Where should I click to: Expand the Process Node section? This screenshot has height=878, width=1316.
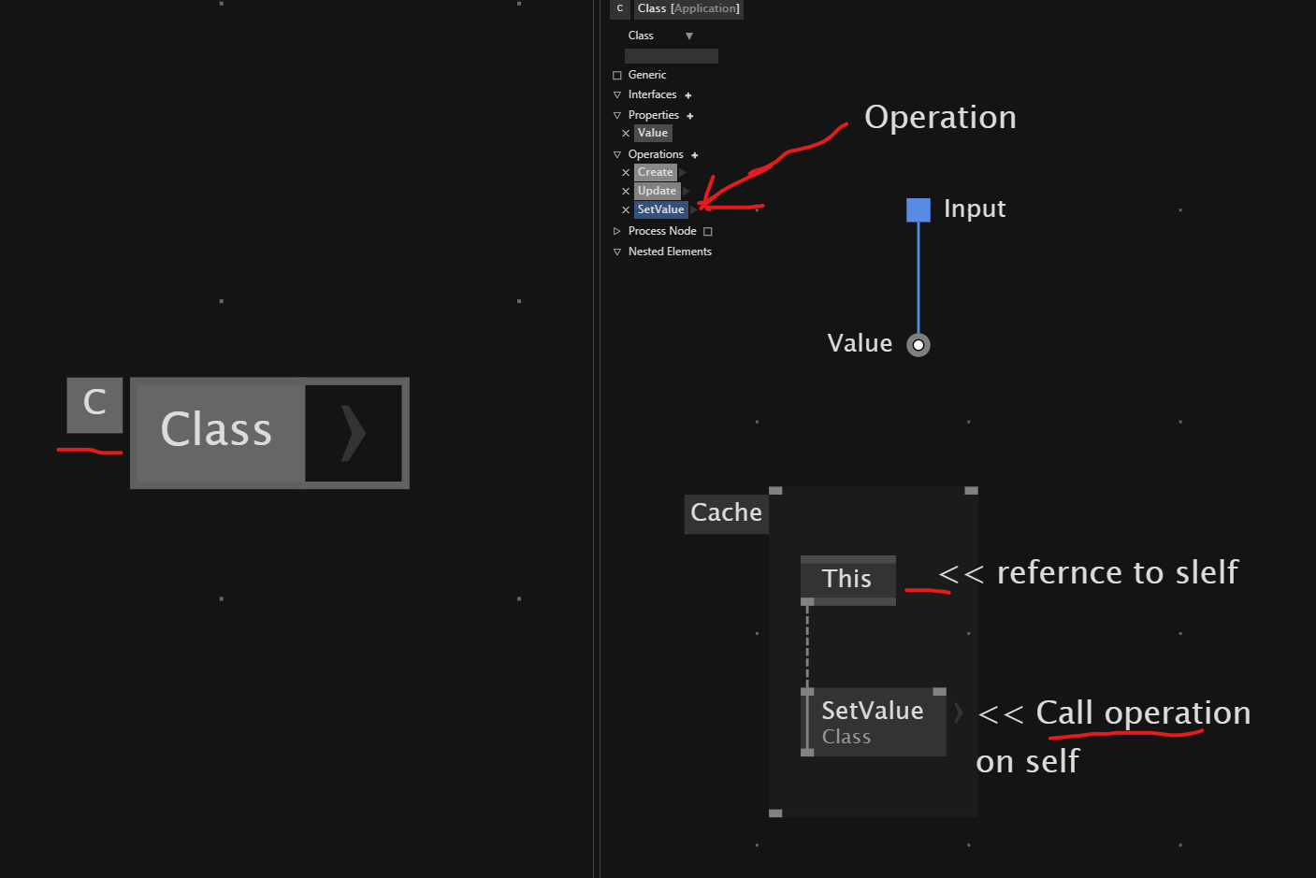[x=617, y=231]
